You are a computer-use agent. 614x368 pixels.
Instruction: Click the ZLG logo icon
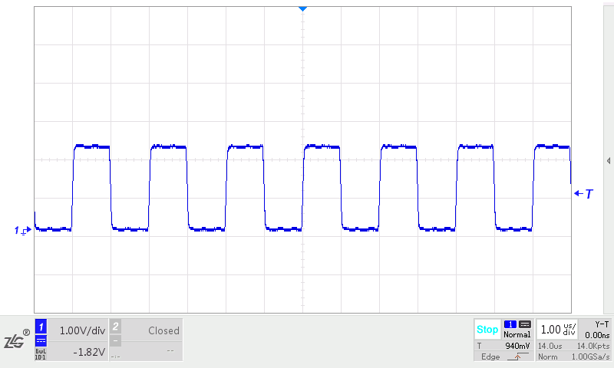pyautogui.click(x=16, y=340)
